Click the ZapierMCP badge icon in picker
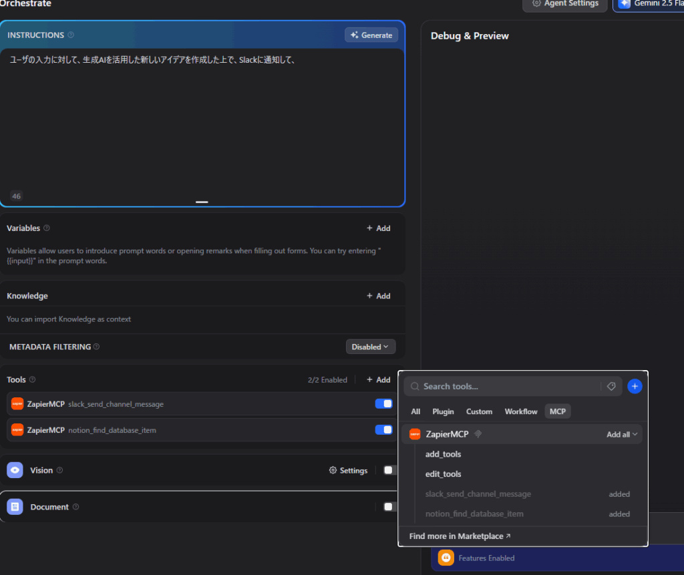This screenshot has width=684, height=575. [x=478, y=434]
